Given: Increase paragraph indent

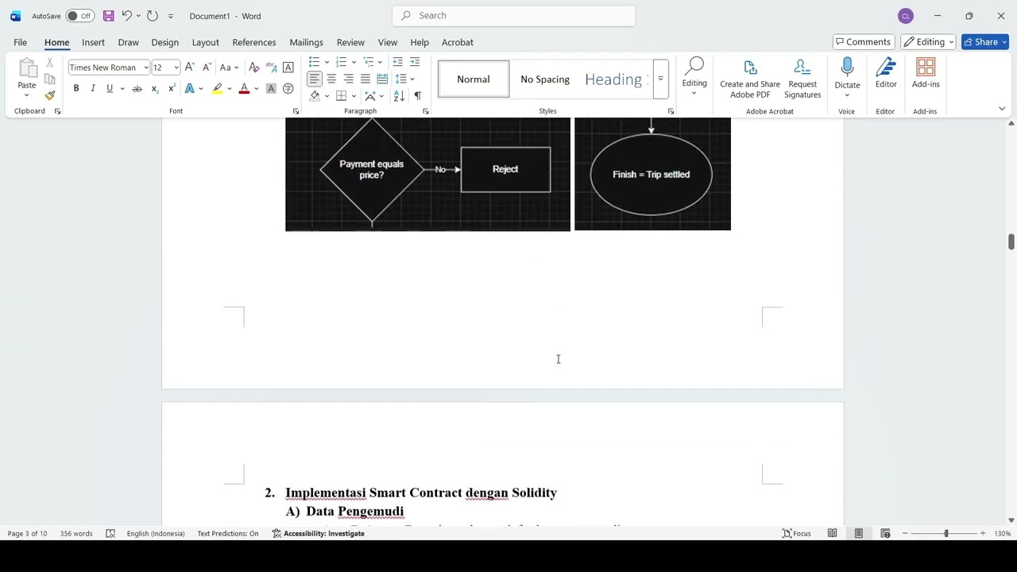Looking at the screenshot, I should (x=415, y=62).
